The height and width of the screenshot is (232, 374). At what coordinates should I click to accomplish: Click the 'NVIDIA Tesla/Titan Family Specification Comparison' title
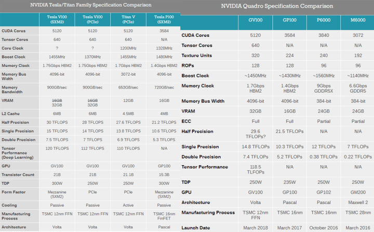pyautogui.click(x=90, y=5)
